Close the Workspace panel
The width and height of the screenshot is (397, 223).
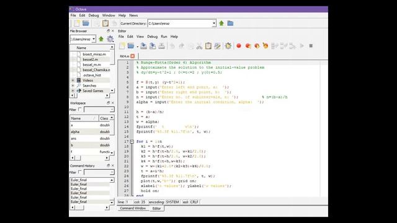(x=113, y=103)
